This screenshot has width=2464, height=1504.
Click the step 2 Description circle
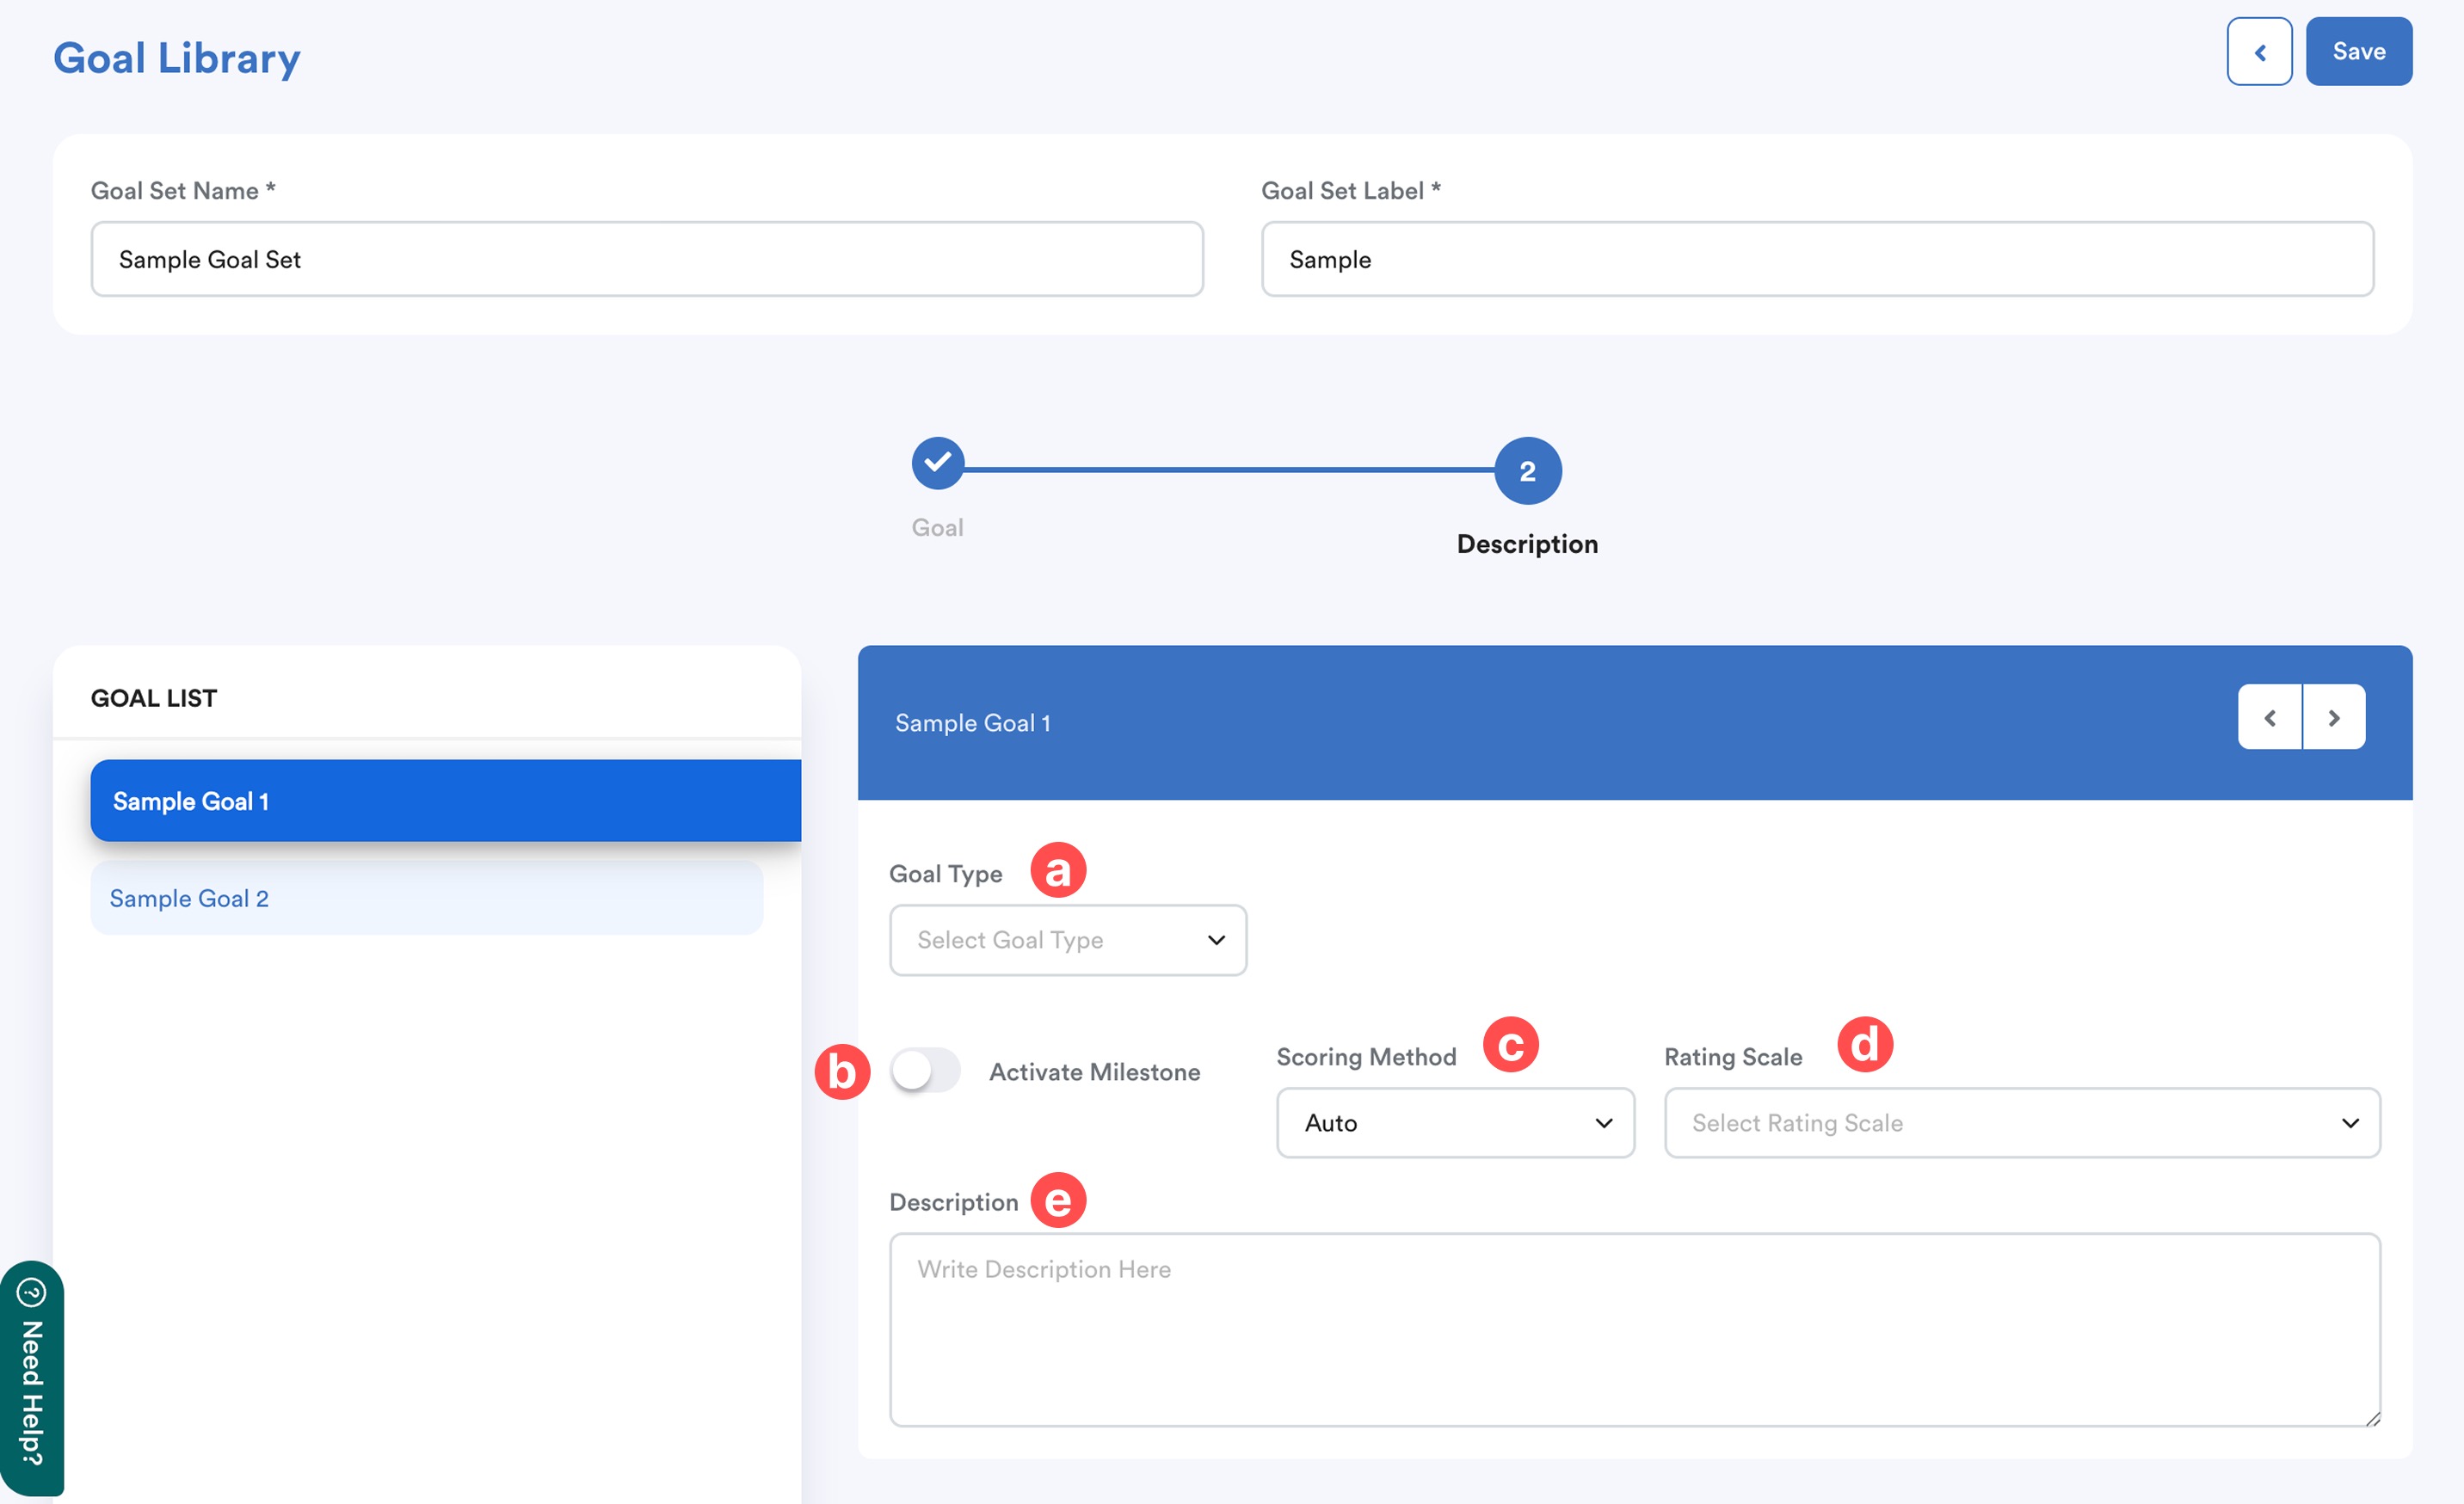tap(1526, 470)
